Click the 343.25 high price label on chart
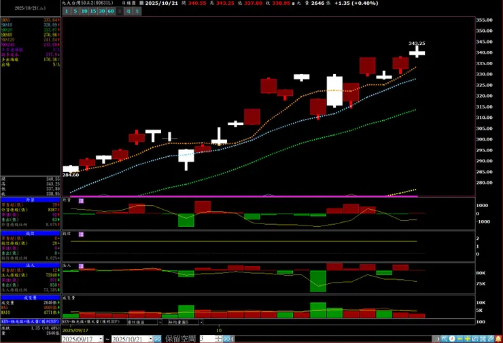This screenshot has height=343, width=503. [x=417, y=43]
